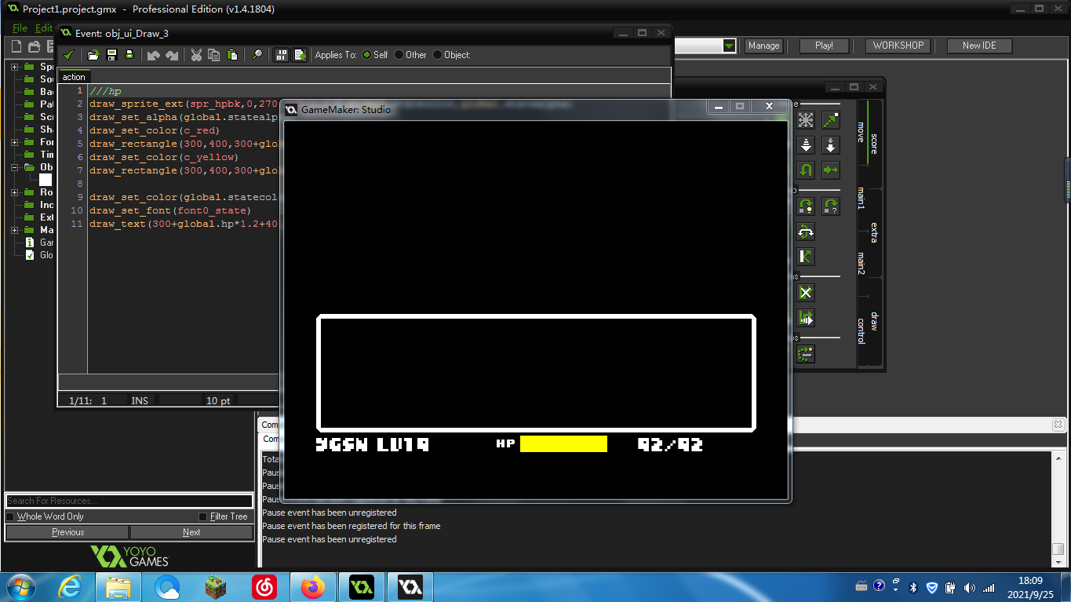Click the Previous search button
The width and height of the screenshot is (1071, 602).
tap(67, 532)
